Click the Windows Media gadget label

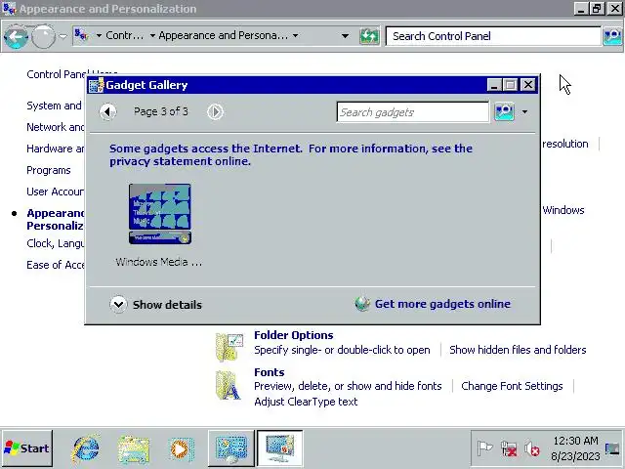158,262
